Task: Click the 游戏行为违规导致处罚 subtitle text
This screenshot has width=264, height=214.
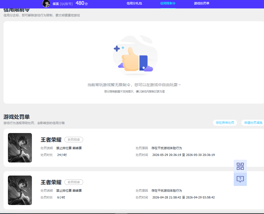Action: [34, 123]
